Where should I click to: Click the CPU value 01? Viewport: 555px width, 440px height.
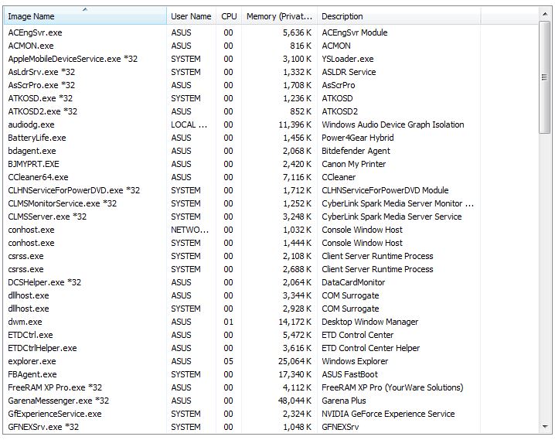[x=228, y=322]
